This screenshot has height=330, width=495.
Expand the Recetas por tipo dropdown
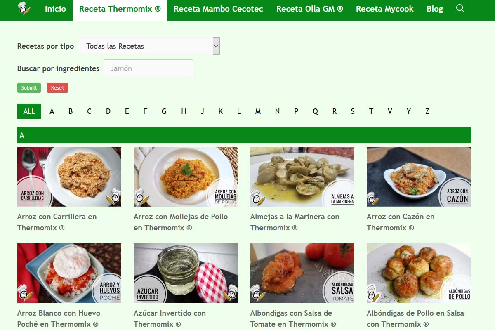tap(149, 46)
